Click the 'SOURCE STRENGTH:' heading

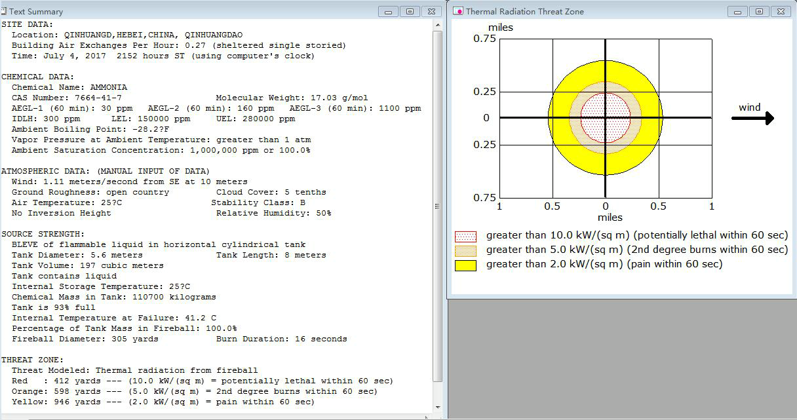click(x=43, y=234)
